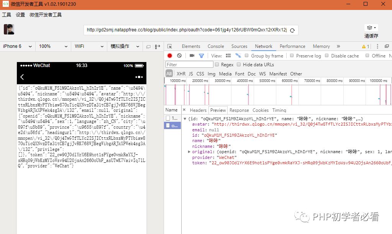
Task: Check the Hide data URLs option
Action: pos(239,65)
